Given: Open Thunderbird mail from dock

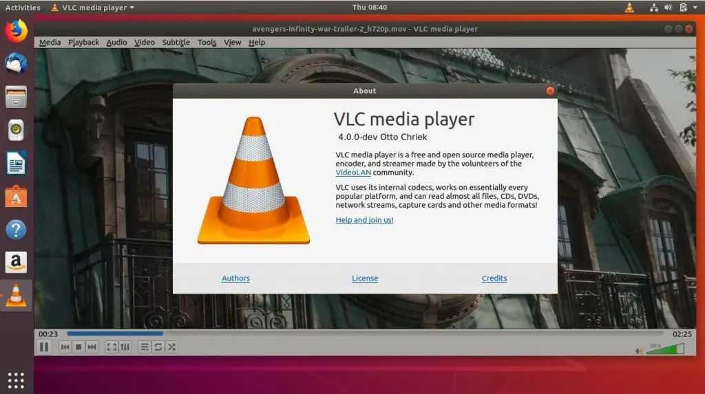Looking at the screenshot, I should click(17, 64).
